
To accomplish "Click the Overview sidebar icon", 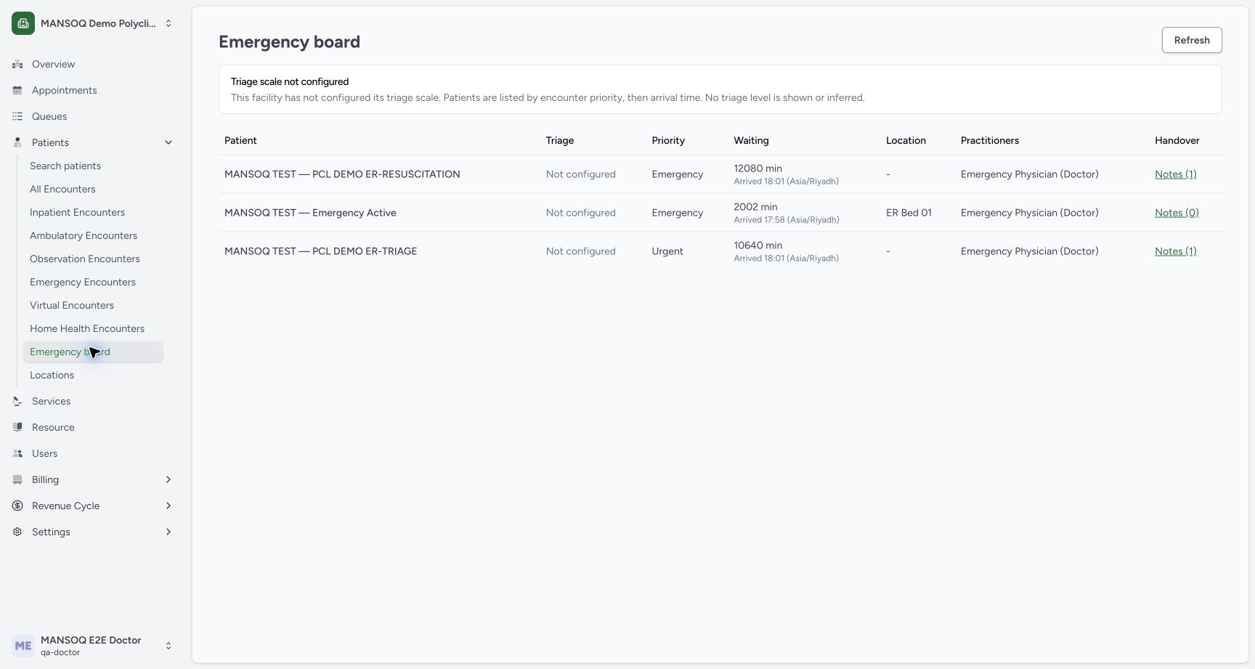I will (17, 64).
